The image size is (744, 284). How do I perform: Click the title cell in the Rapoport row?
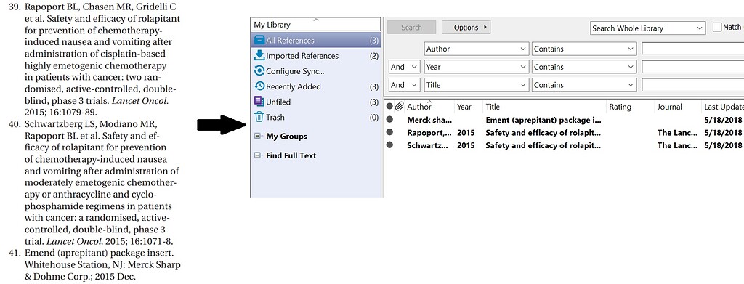[x=543, y=133]
